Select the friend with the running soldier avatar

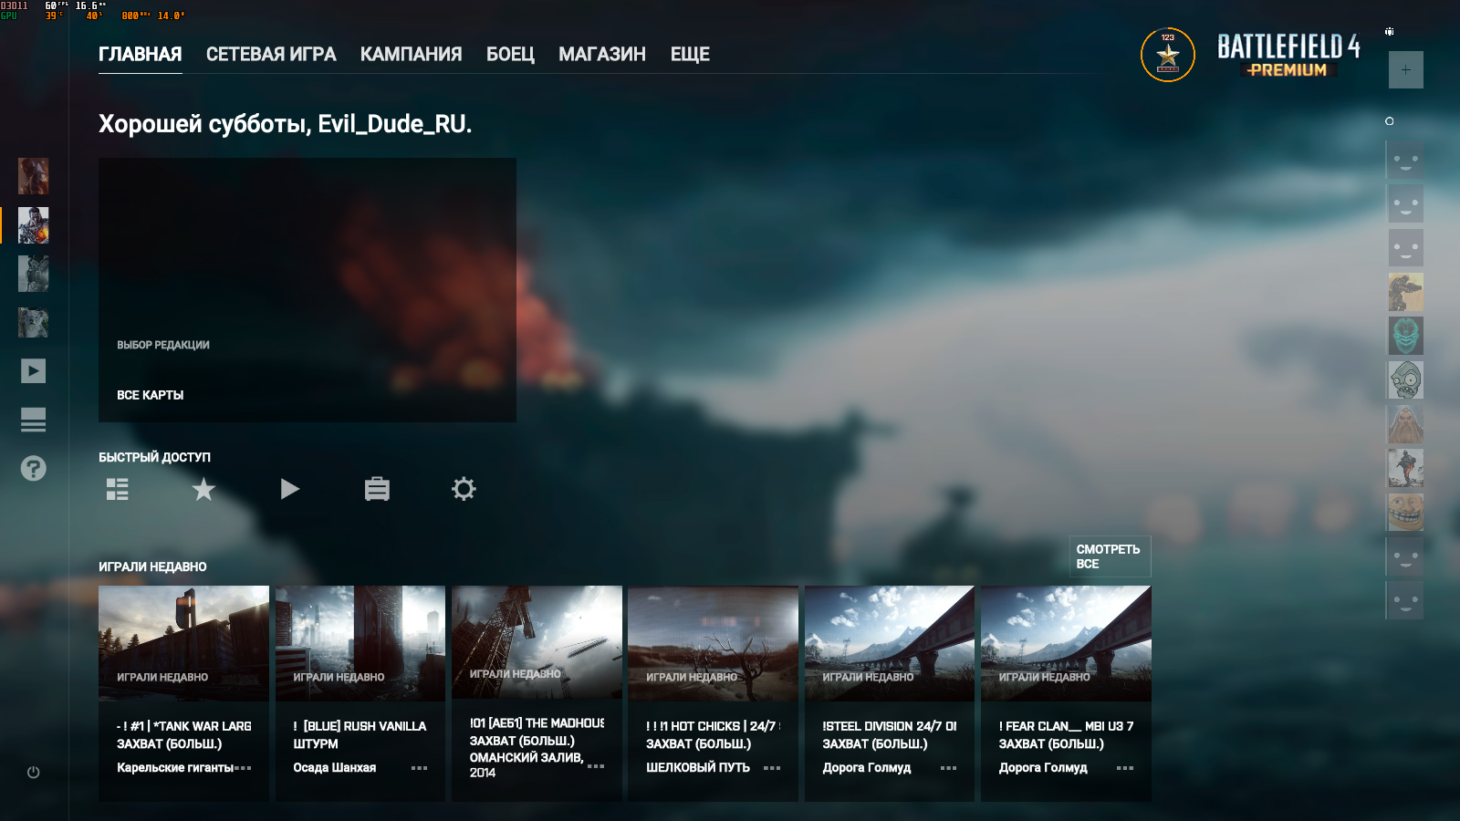[1406, 468]
